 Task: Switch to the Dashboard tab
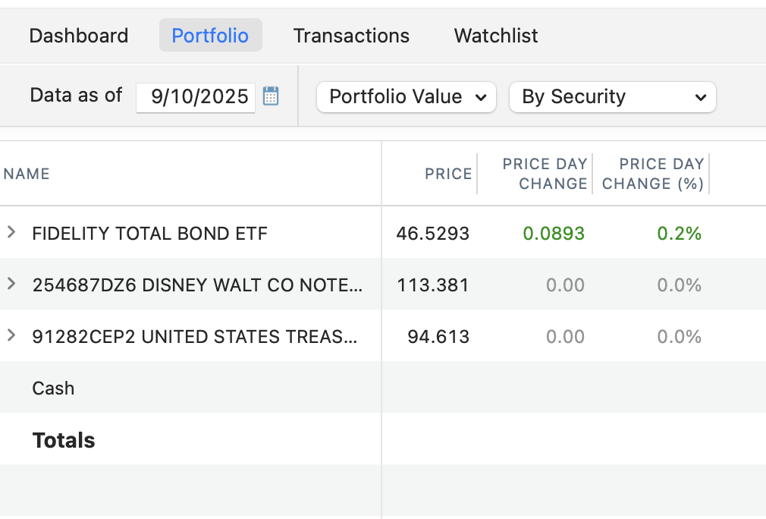pyautogui.click(x=79, y=36)
